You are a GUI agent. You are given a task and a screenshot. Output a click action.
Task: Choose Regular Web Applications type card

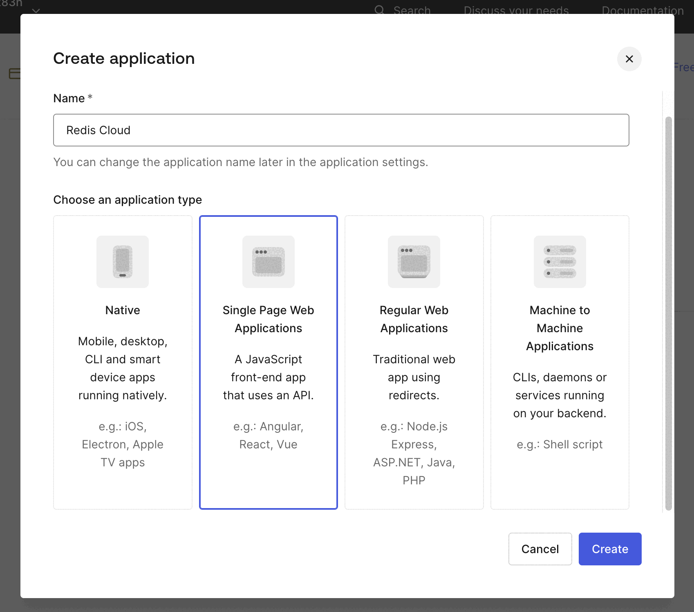pyautogui.click(x=414, y=497)
